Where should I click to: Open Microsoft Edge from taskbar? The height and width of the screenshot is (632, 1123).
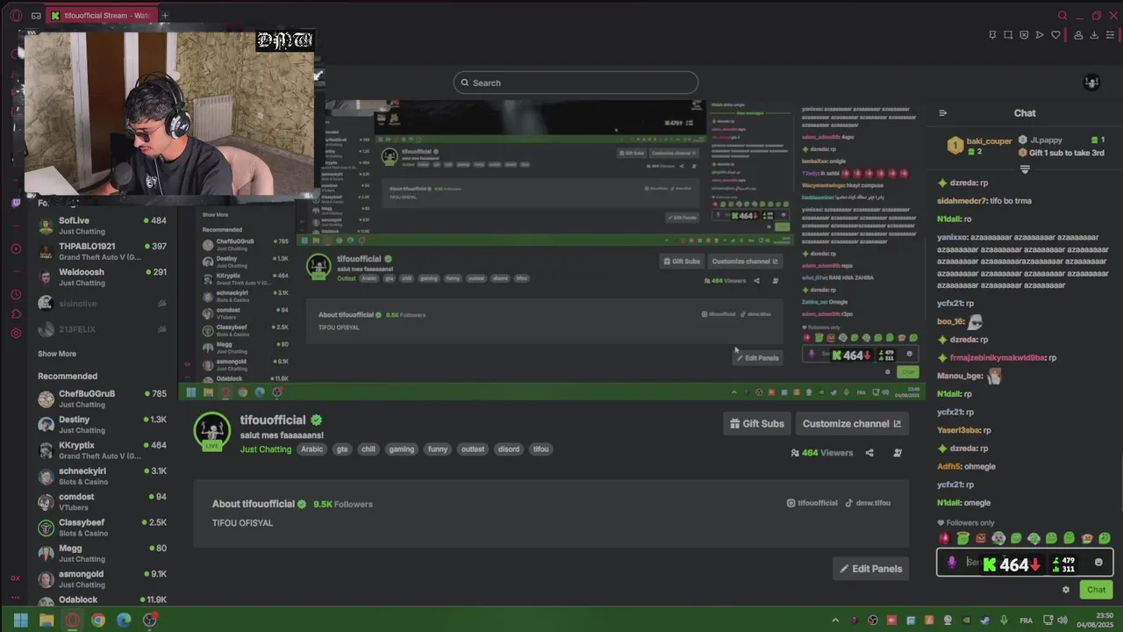click(124, 621)
